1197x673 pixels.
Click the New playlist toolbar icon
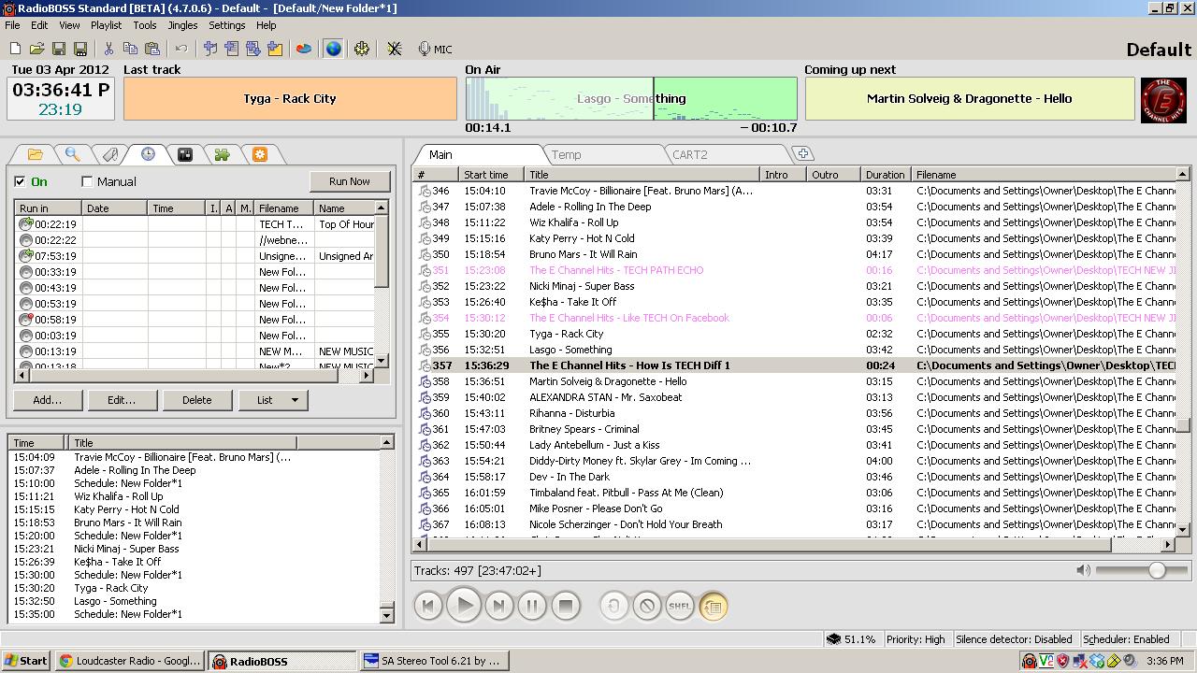click(x=15, y=49)
